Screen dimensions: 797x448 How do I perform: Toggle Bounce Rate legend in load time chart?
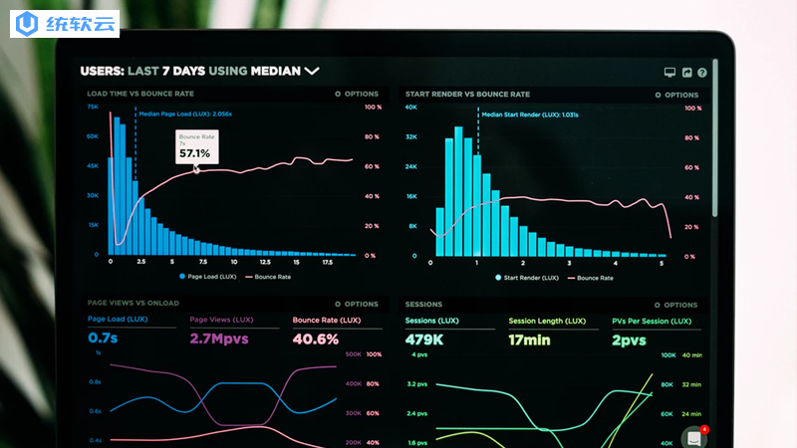pyautogui.click(x=268, y=278)
